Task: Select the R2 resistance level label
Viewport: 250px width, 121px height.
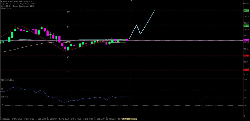Action: (68, 12)
